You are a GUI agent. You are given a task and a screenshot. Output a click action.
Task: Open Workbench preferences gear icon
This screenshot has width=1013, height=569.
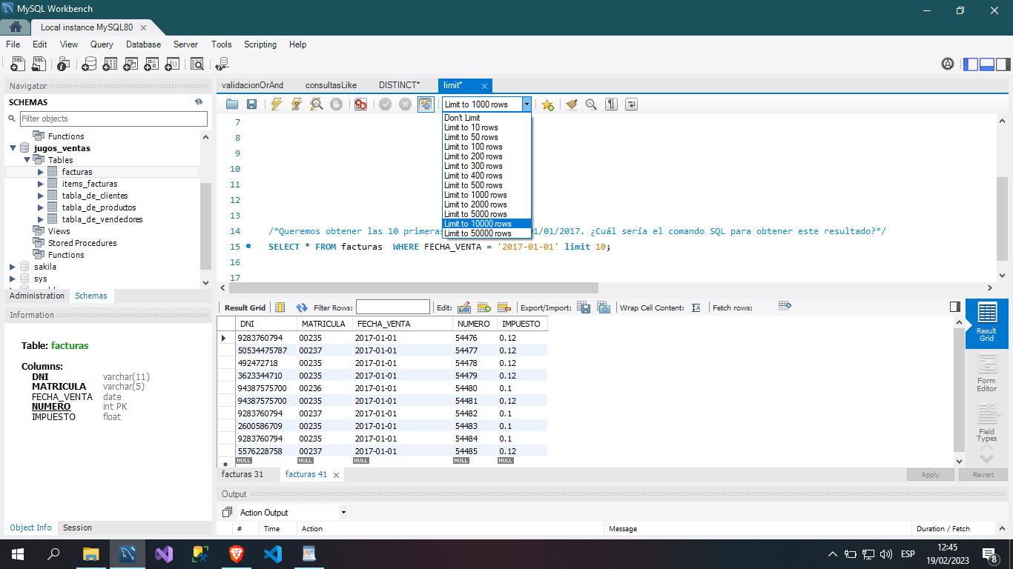[x=948, y=64]
